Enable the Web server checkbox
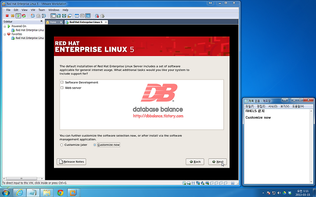The image size is (316, 197). coord(62,88)
